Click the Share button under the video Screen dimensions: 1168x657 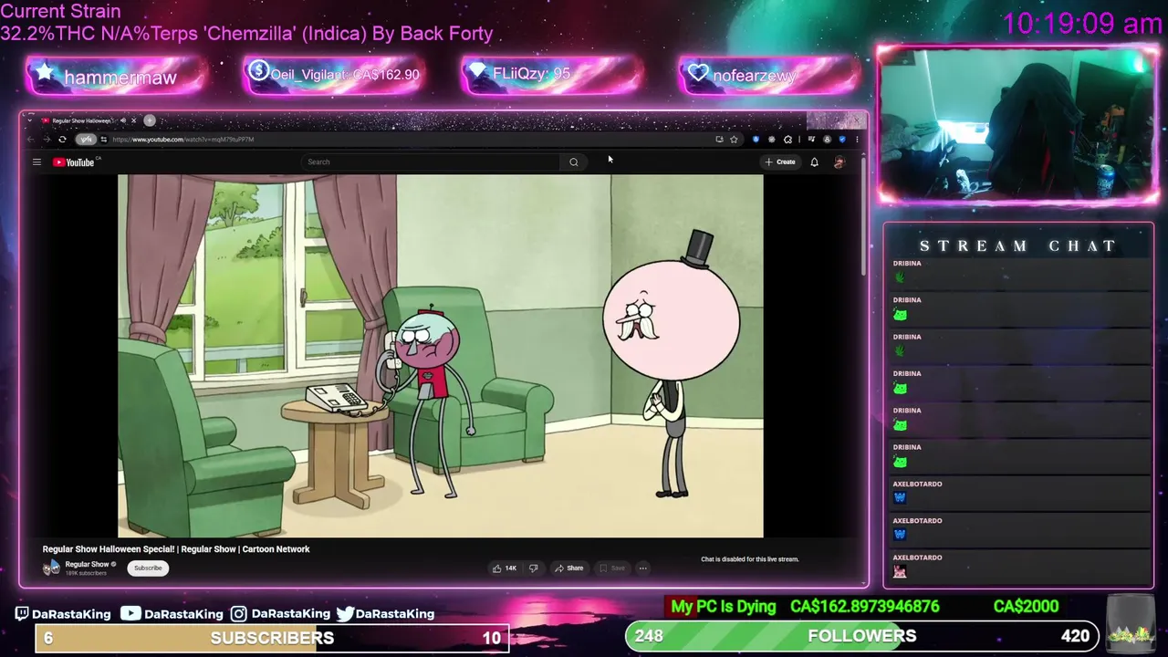pyautogui.click(x=569, y=568)
